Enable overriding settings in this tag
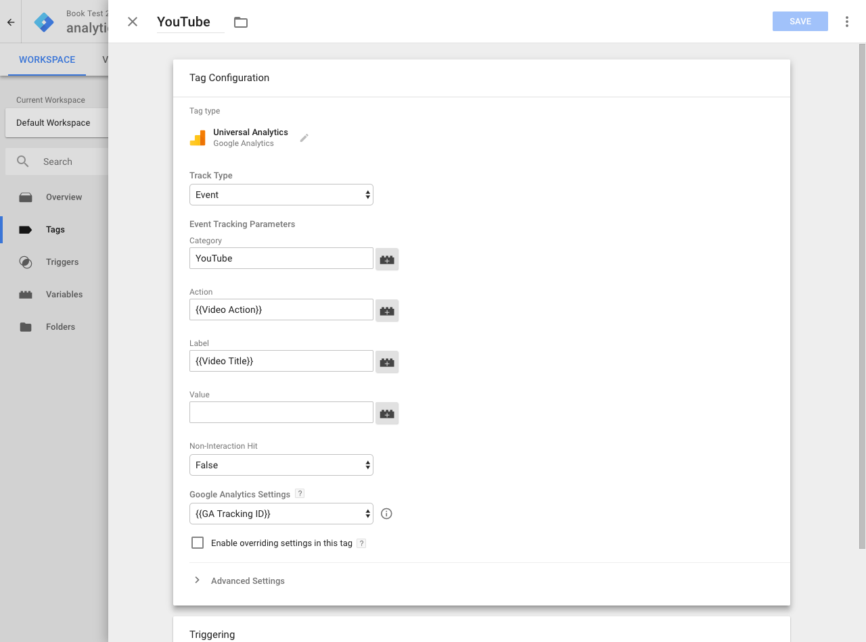The width and height of the screenshot is (866, 642). (197, 542)
